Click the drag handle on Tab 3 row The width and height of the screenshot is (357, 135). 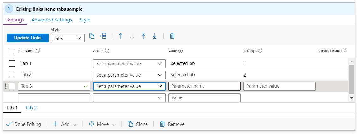[6, 86]
